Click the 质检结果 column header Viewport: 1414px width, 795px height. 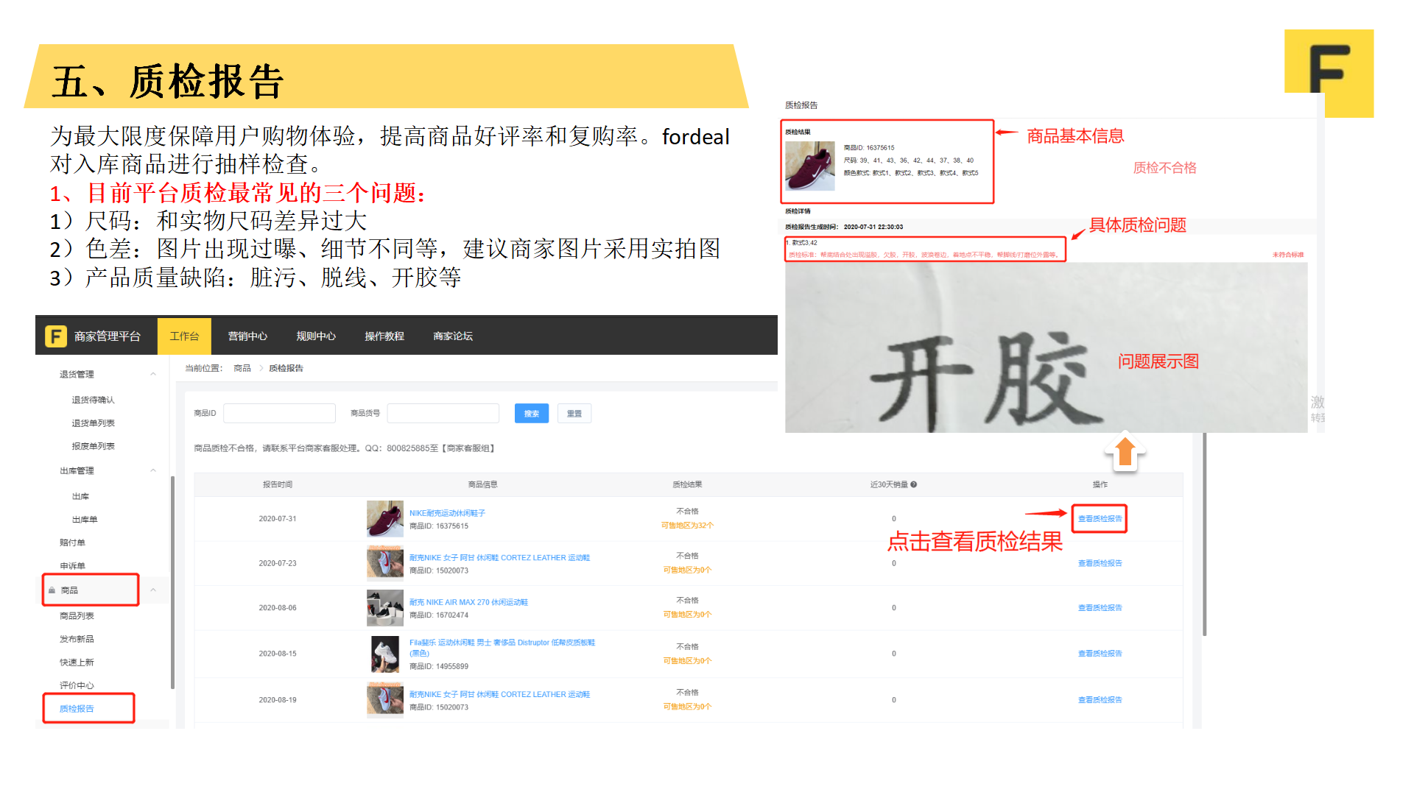[x=687, y=484]
